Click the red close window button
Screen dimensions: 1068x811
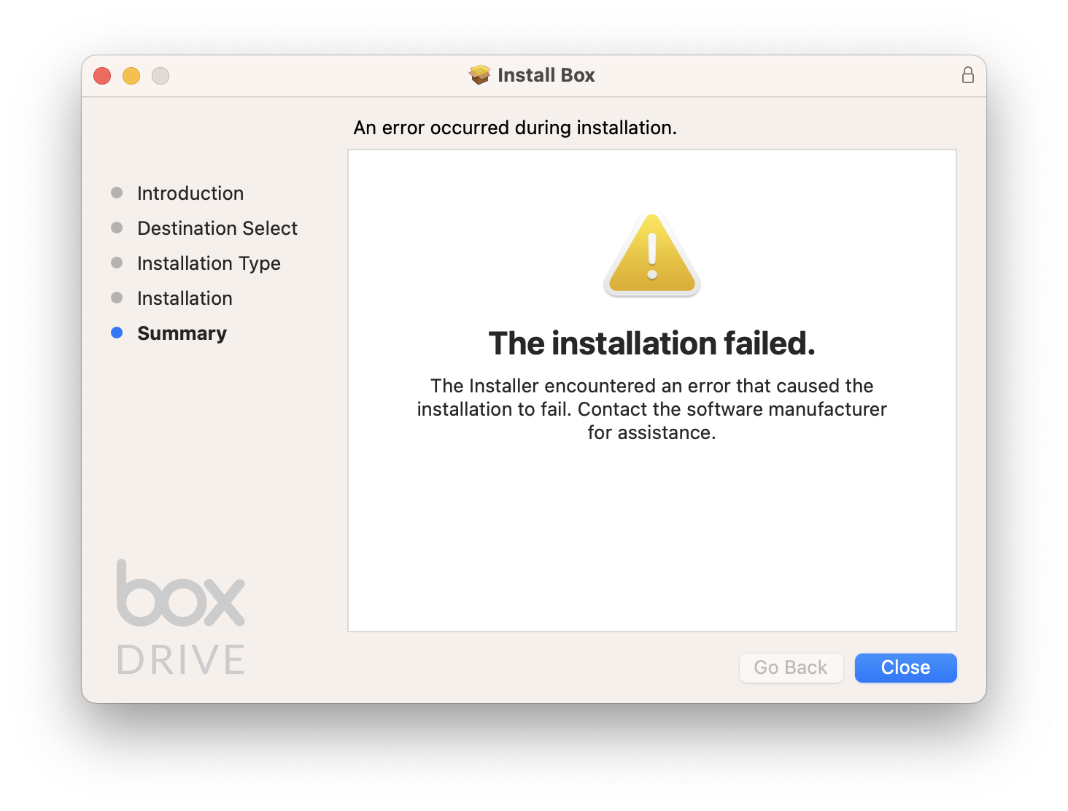click(x=102, y=76)
